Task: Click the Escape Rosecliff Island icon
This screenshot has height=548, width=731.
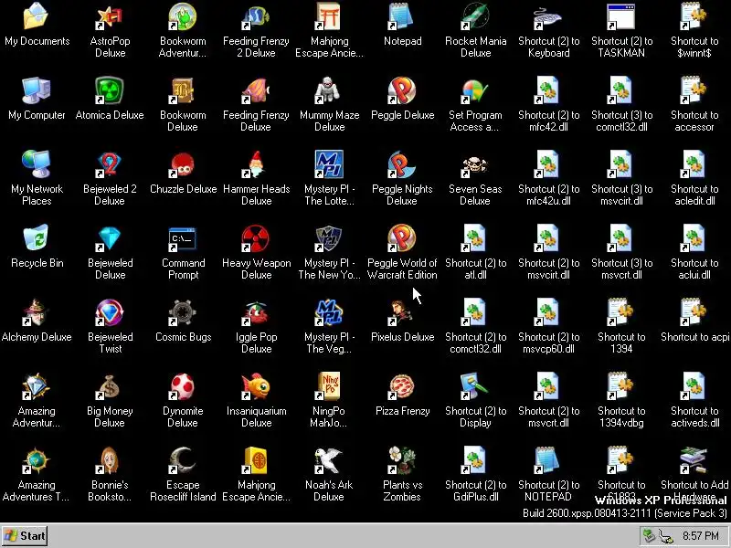Action: coord(183,460)
